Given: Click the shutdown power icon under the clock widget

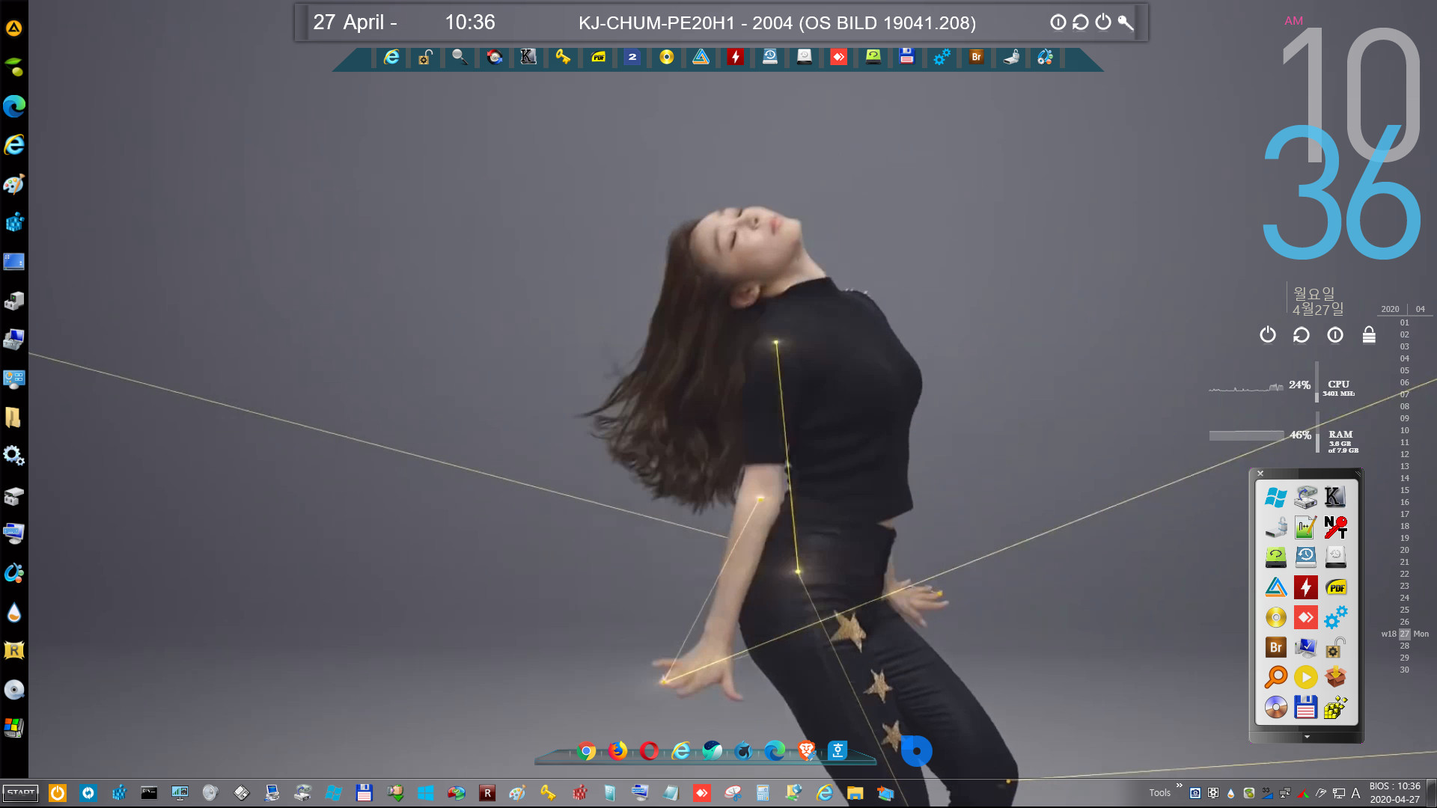Looking at the screenshot, I should [x=1267, y=334].
